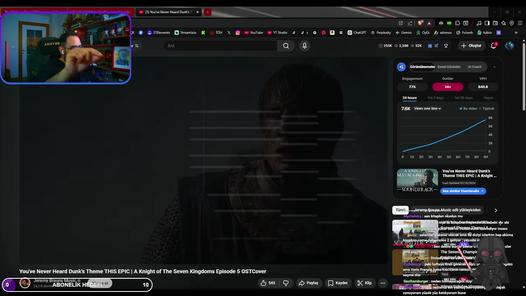Open the Futweb bookmark
The image size is (526, 296).
[464, 32]
